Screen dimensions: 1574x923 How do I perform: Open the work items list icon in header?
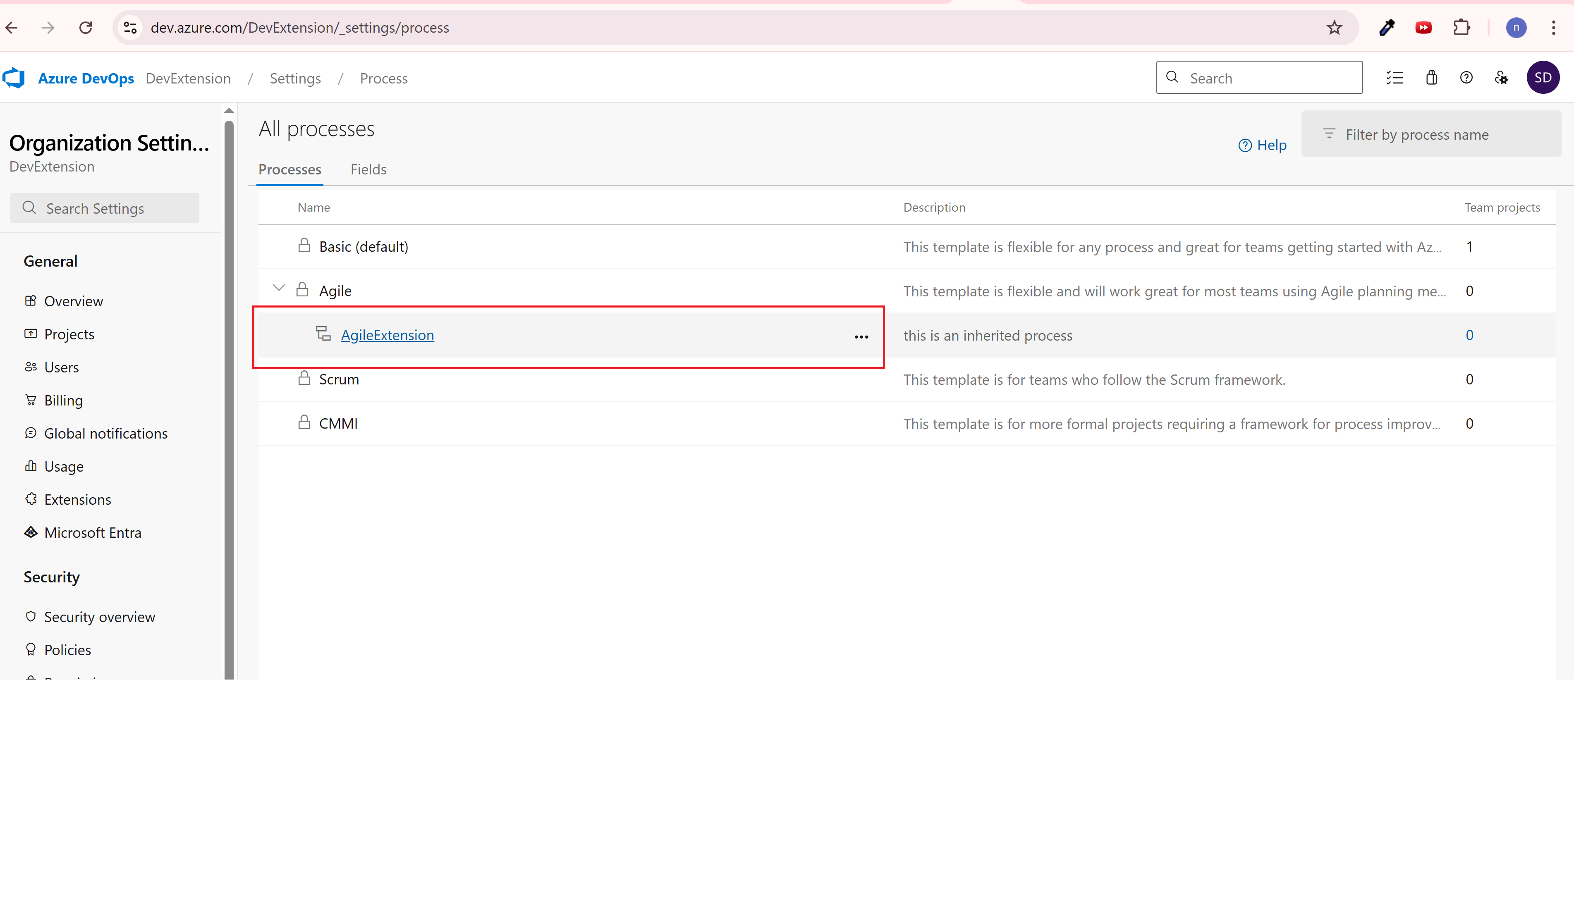[1394, 78]
